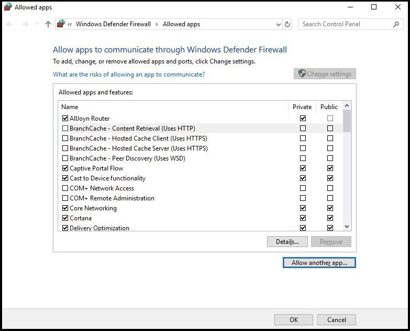Click the Forward navigation arrow

point(25,24)
